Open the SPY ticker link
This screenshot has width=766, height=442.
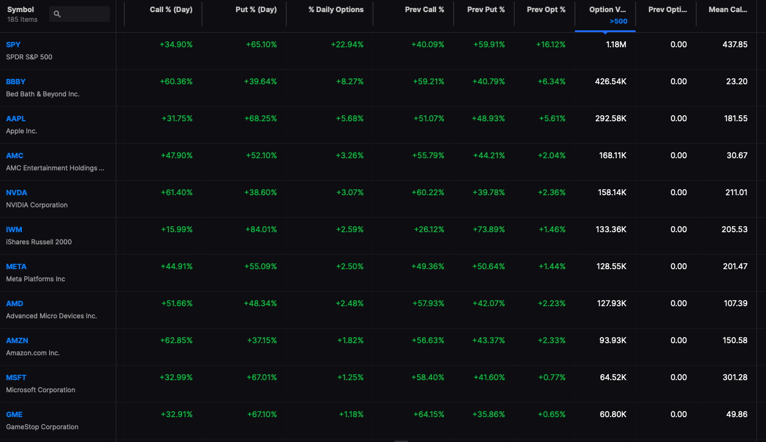[x=13, y=45]
